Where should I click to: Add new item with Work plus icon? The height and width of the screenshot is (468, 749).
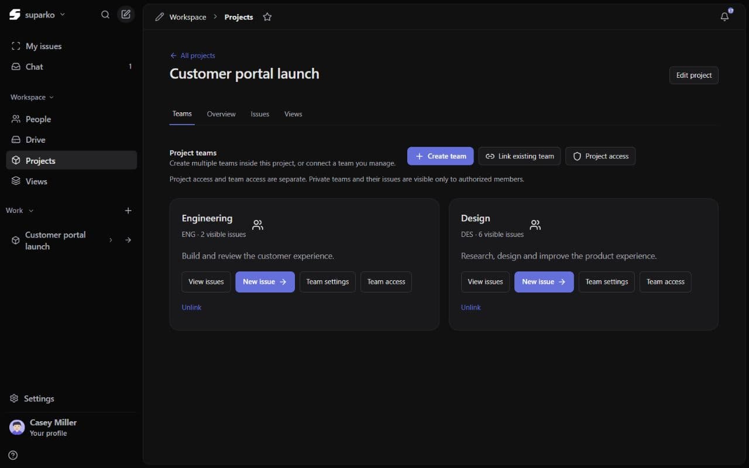pos(128,211)
